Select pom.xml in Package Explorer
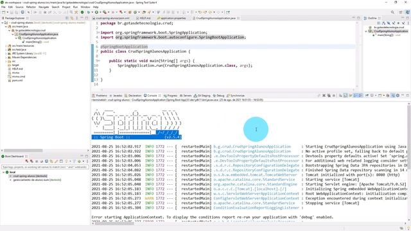 click(17, 80)
